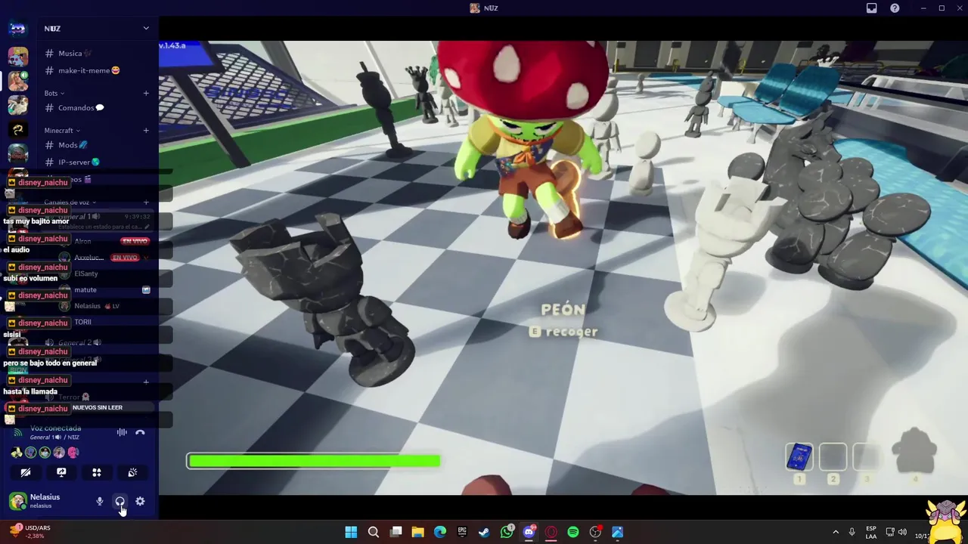Open Steam from taskbar

pos(484,532)
